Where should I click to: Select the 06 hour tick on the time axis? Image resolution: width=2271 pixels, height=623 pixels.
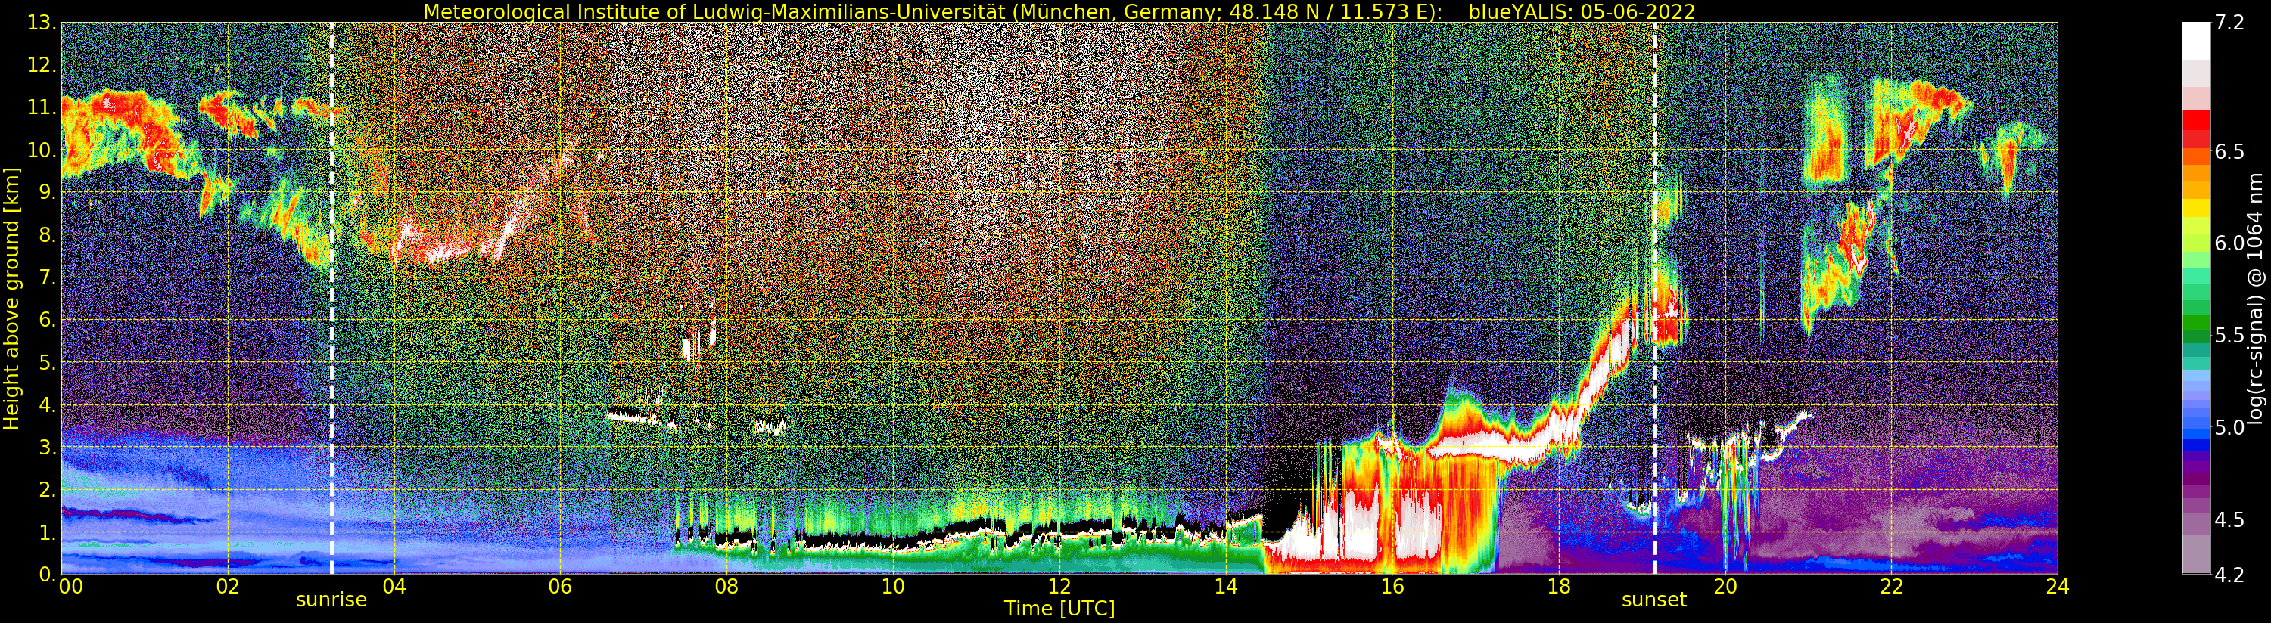560,587
